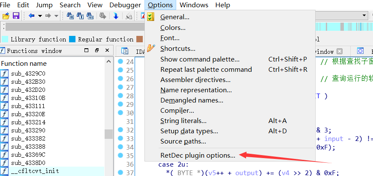Click the Functions window vertical scrollbar thumb
This screenshot has height=176, width=373.
click(x=108, y=134)
